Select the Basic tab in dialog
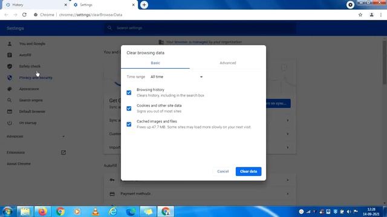This screenshot has width=387, height=217. [155, 63]
